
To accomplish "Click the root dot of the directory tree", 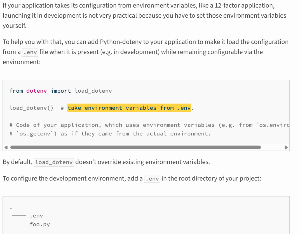I will 11,208.
